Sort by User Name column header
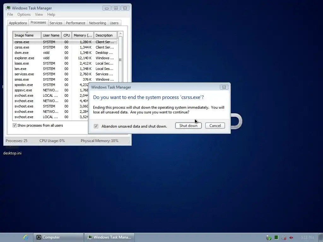323x242 pixels. [x=51, y=35]
